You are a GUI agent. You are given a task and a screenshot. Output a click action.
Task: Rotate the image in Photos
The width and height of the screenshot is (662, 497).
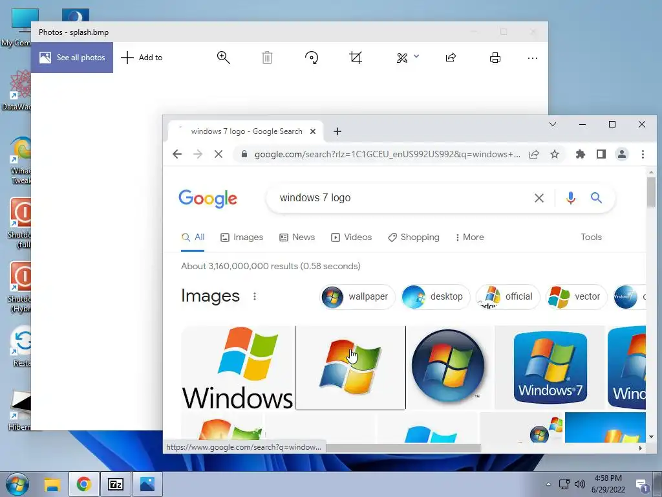[312, 58]
